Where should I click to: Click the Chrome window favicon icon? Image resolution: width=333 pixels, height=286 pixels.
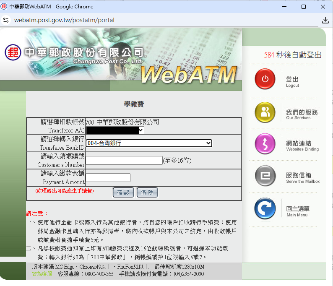4,6
